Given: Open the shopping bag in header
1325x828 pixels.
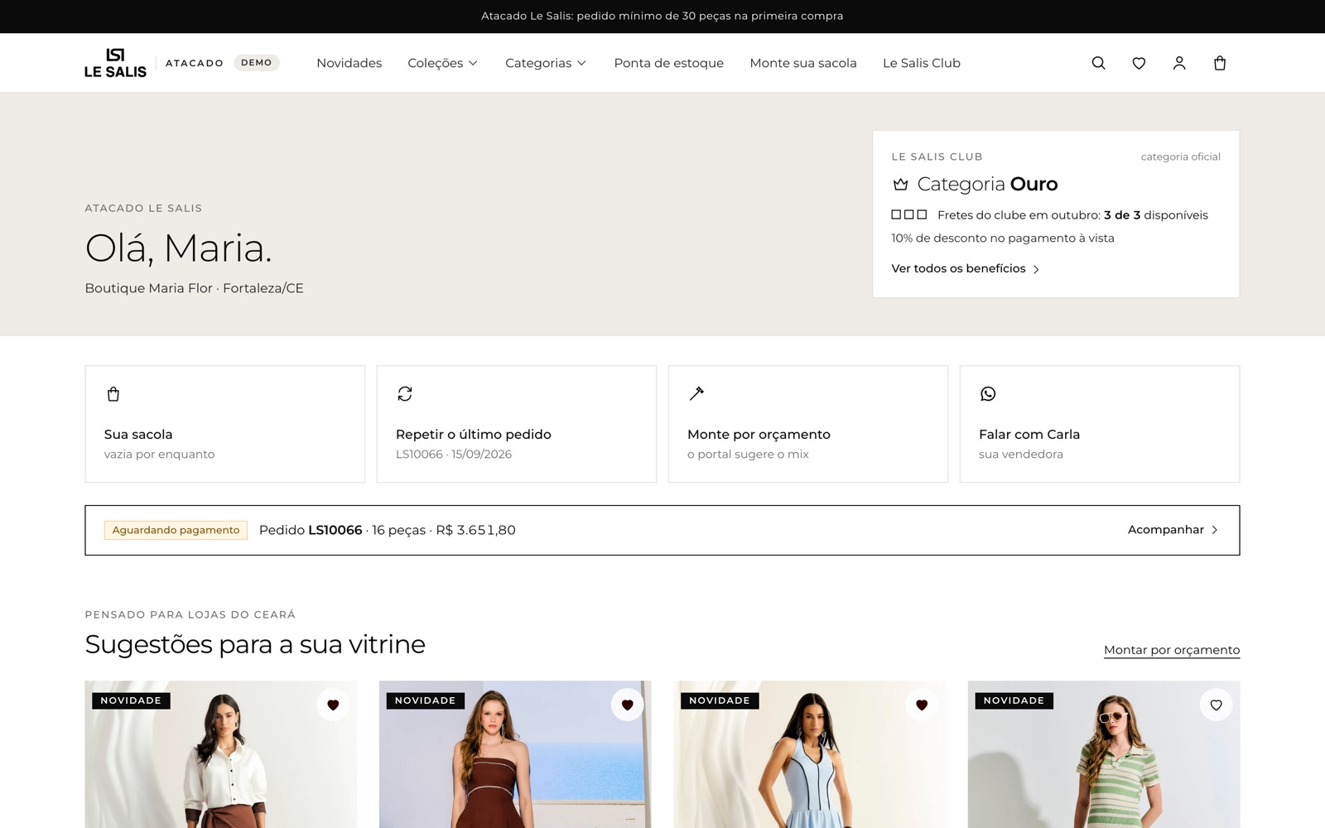Looking at the screenshot, I should tap(1220, 63).
